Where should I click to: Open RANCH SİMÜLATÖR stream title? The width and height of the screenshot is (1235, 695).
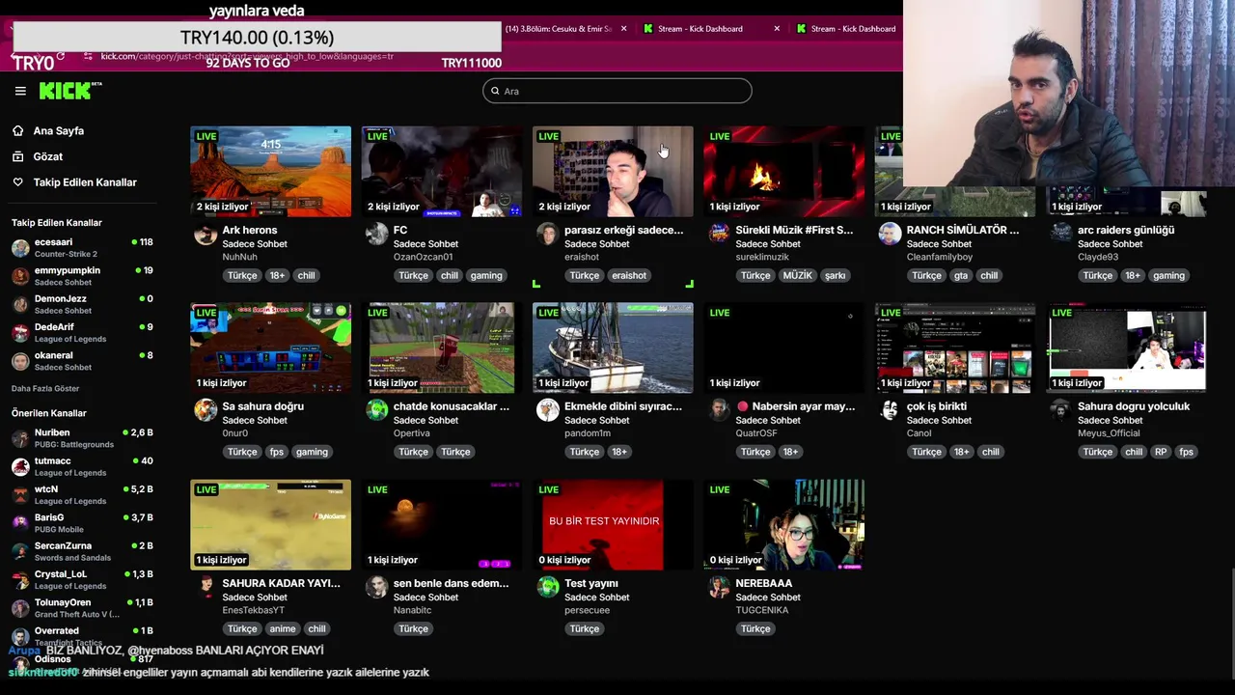click(963, 230)
